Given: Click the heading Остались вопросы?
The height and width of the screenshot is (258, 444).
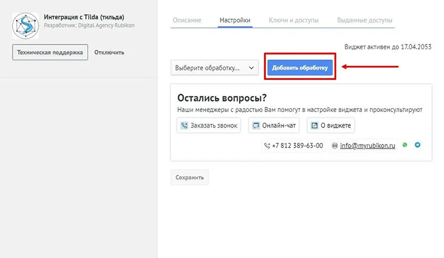Looking at the screenshot, I should [x=222, y=98].
